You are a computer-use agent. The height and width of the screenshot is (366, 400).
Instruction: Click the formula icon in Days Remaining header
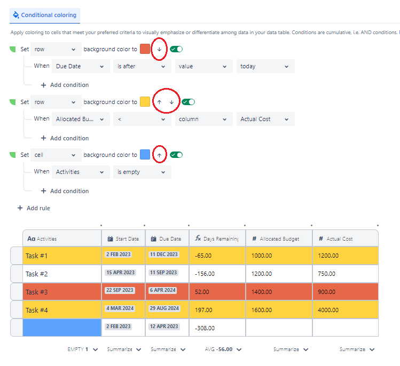click(x=198, y=239)
